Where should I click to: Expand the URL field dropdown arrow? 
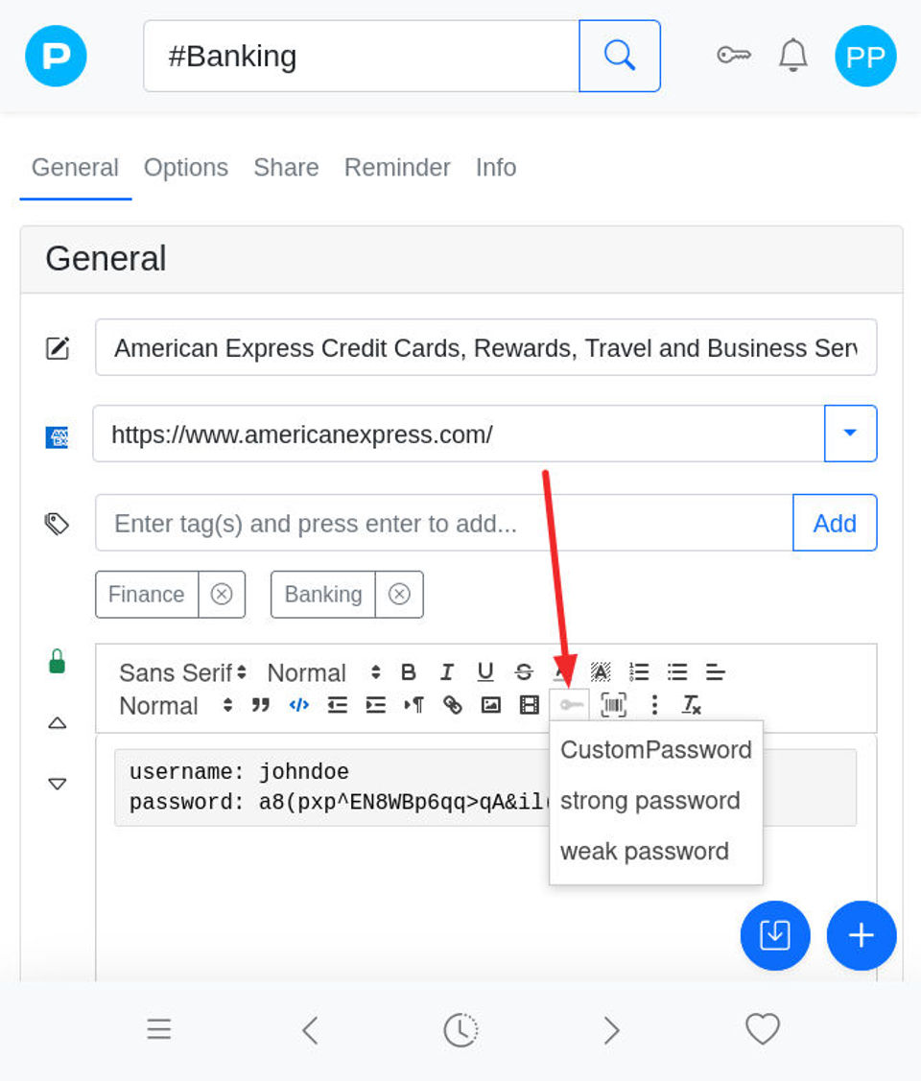pyautogui.click(x=850, y=433)
